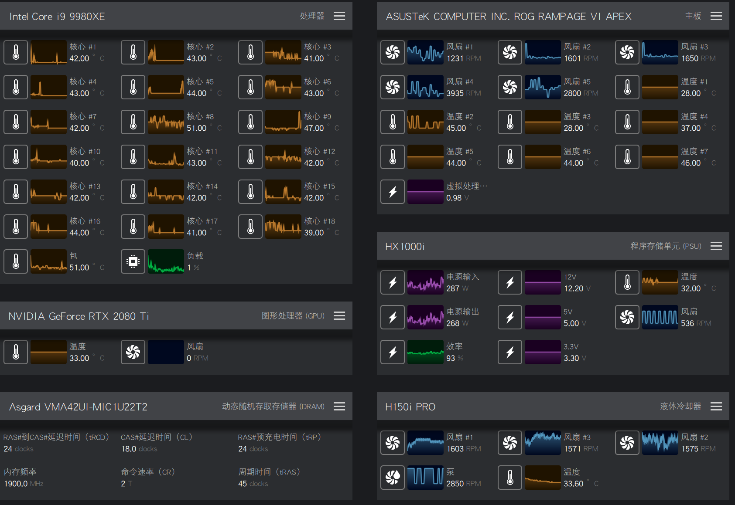
Task: Click the thermometer icon for 核心 #18
Action: 250,227
